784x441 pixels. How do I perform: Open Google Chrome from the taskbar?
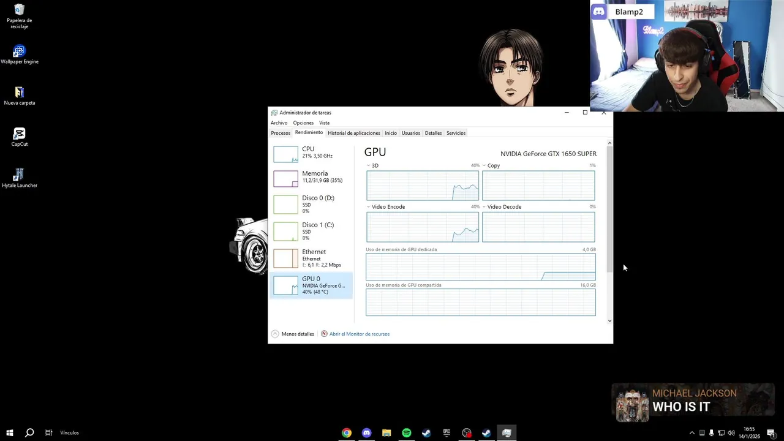click(x=347, y=433)
